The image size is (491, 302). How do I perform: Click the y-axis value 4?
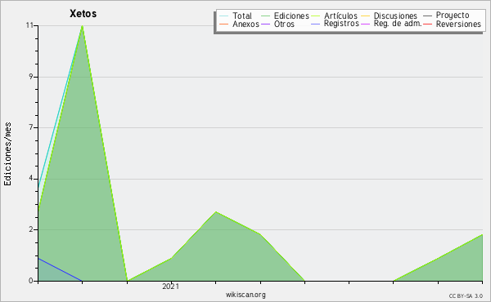[31, 178]
